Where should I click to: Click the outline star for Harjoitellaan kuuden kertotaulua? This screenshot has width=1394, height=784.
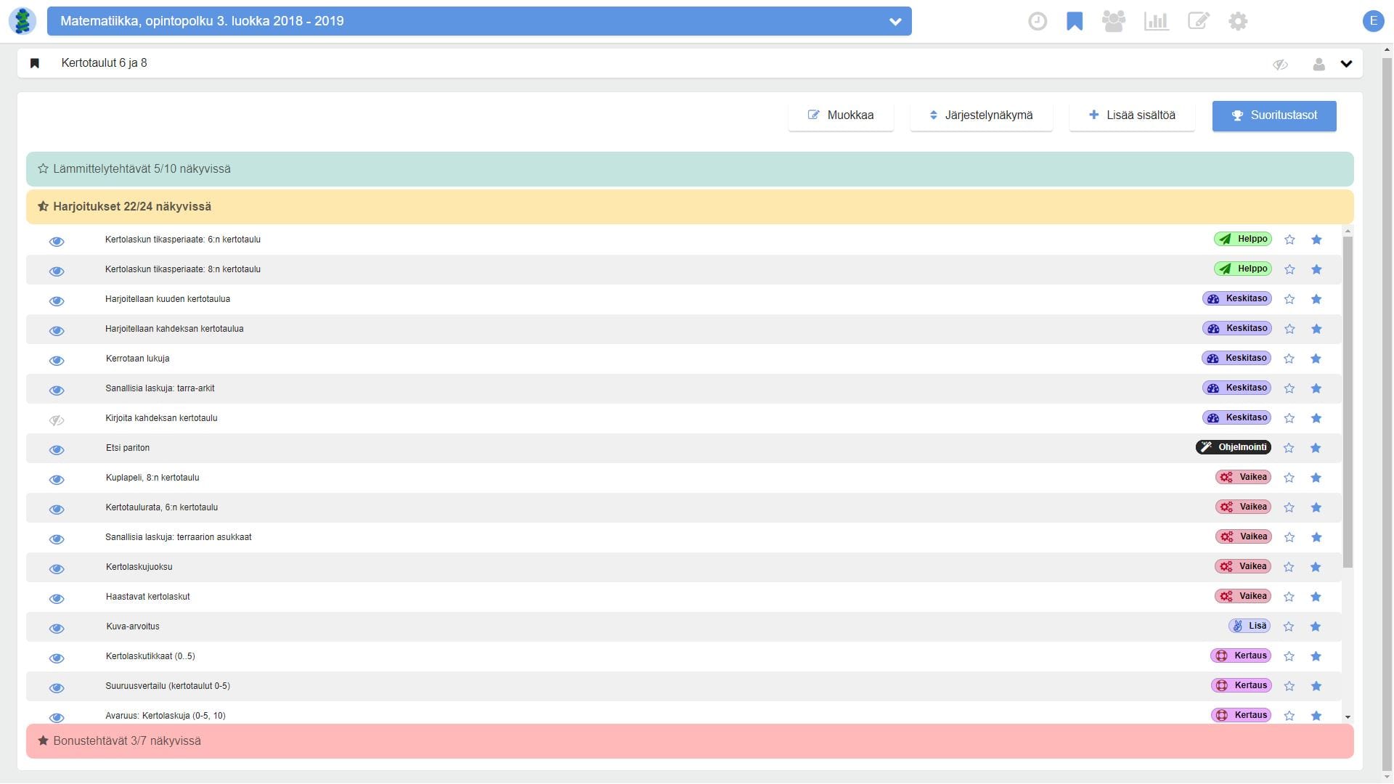[1289, 299]
